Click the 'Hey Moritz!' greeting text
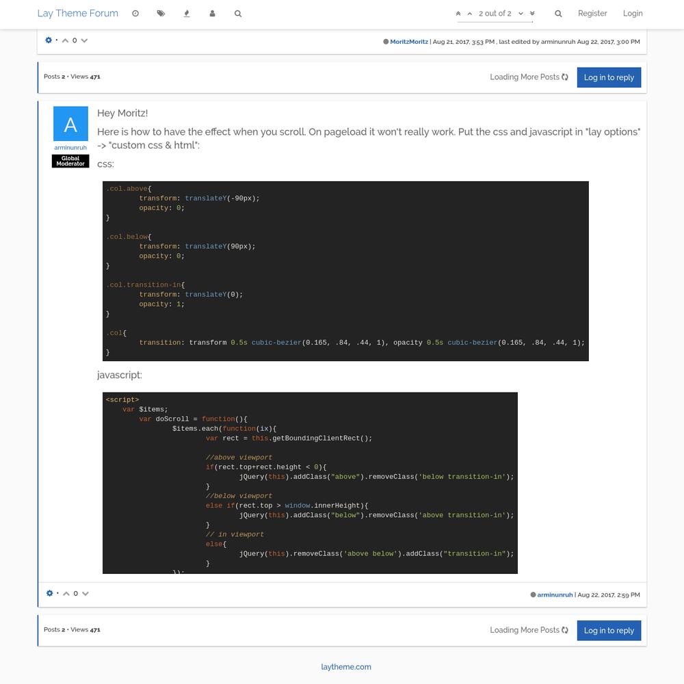The height and width of the screenshot is (684, 684). (122, 113)
